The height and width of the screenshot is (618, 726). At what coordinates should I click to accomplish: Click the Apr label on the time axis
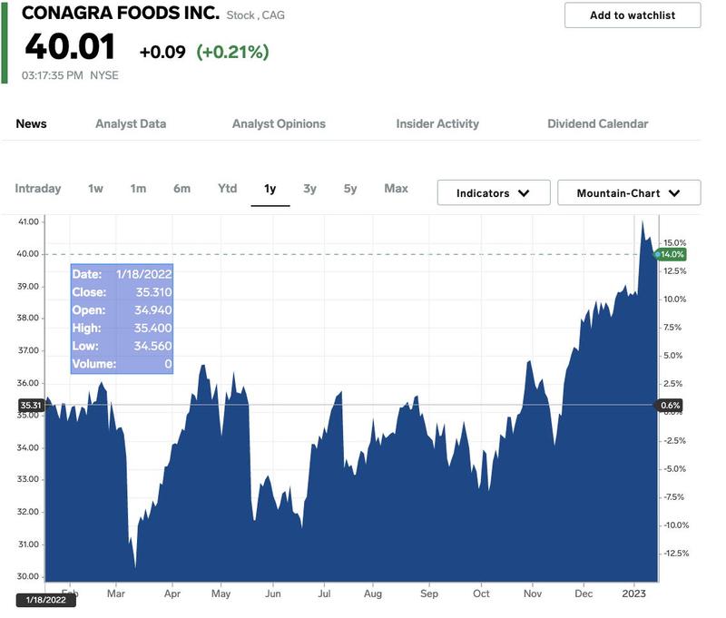tap(172, 593)
